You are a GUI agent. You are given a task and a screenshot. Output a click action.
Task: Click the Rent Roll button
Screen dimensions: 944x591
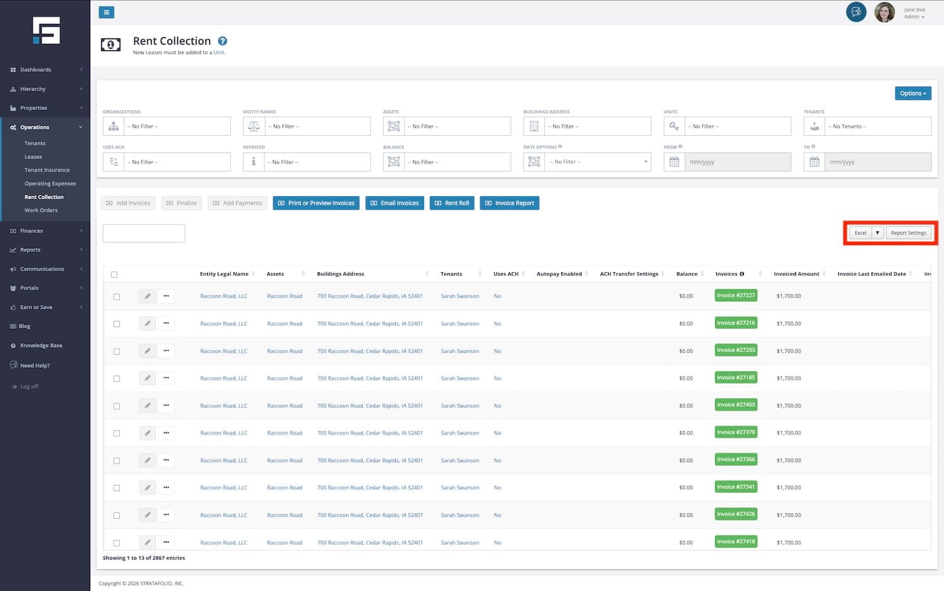tap(452, 203)
